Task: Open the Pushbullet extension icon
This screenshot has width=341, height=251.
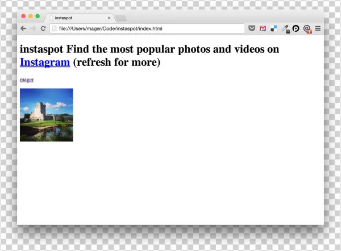Action: coord(296,28)
